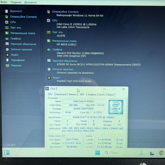The height and width of the screenshot is (165, 165).
Task: Click the Відомості clipboard icon in sidebar
Action: [7, 11]
